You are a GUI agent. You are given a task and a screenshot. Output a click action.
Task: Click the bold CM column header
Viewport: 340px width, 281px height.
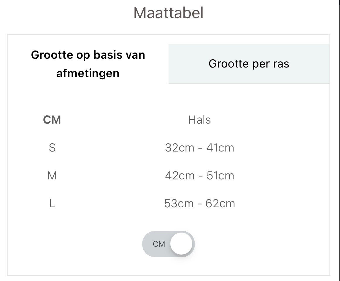(x=52, y=120)
